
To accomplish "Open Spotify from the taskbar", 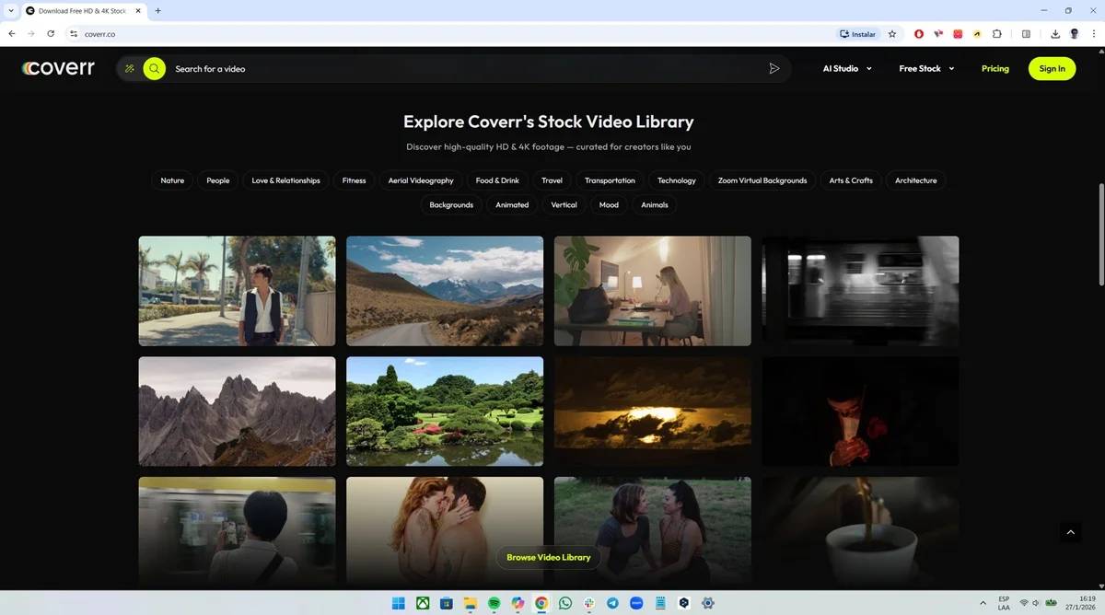I will (x=494, y=603).
